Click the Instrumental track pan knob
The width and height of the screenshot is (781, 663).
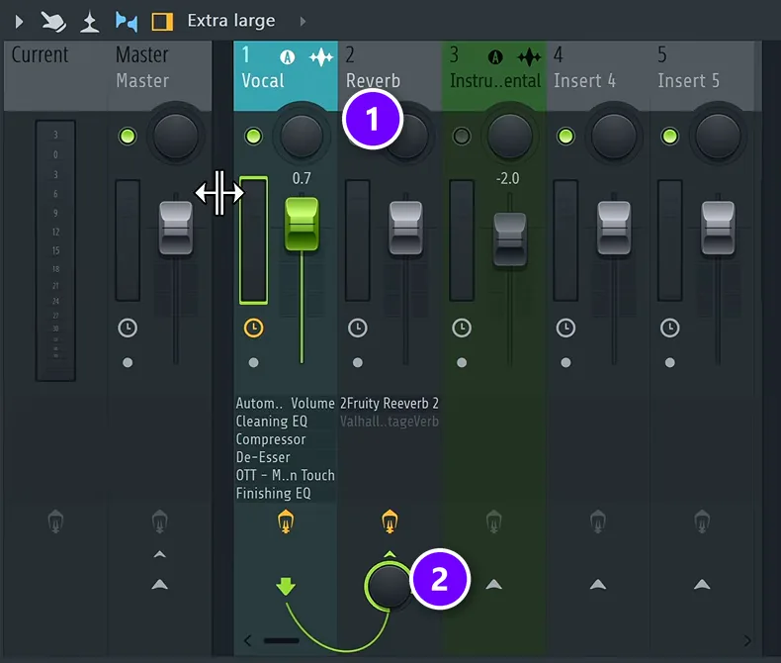pyautogui.click(x=509, y=136)
